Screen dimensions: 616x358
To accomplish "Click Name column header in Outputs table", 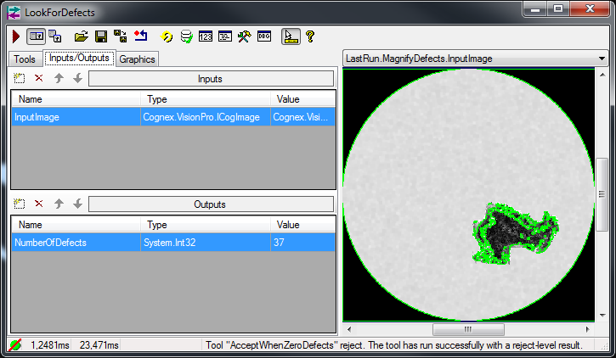I will [76, 225].
